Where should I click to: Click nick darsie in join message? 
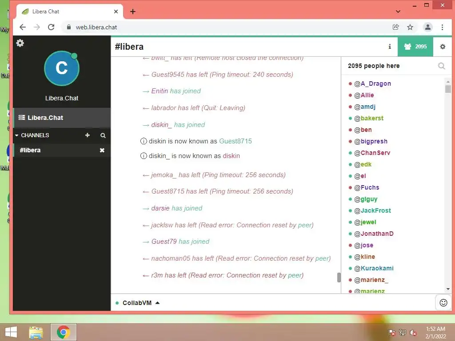pyautogui.click(x=160, y=208)
